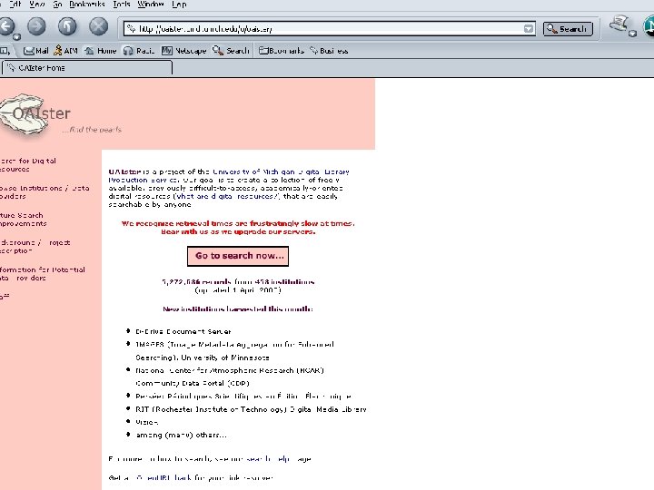
Task: Open the Future Search Improvements sidebar link
Action: tap(23, 220)
